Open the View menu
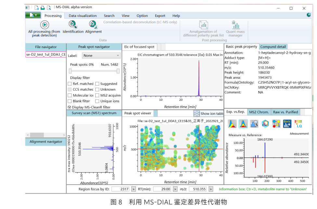317x209 pixels. click(x=125, y=16)
